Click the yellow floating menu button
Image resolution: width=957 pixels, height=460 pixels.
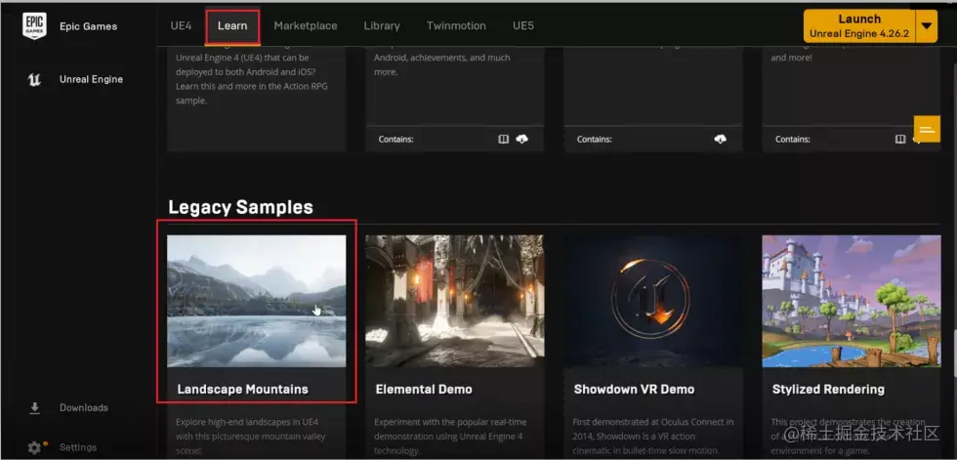pos(927,129)
